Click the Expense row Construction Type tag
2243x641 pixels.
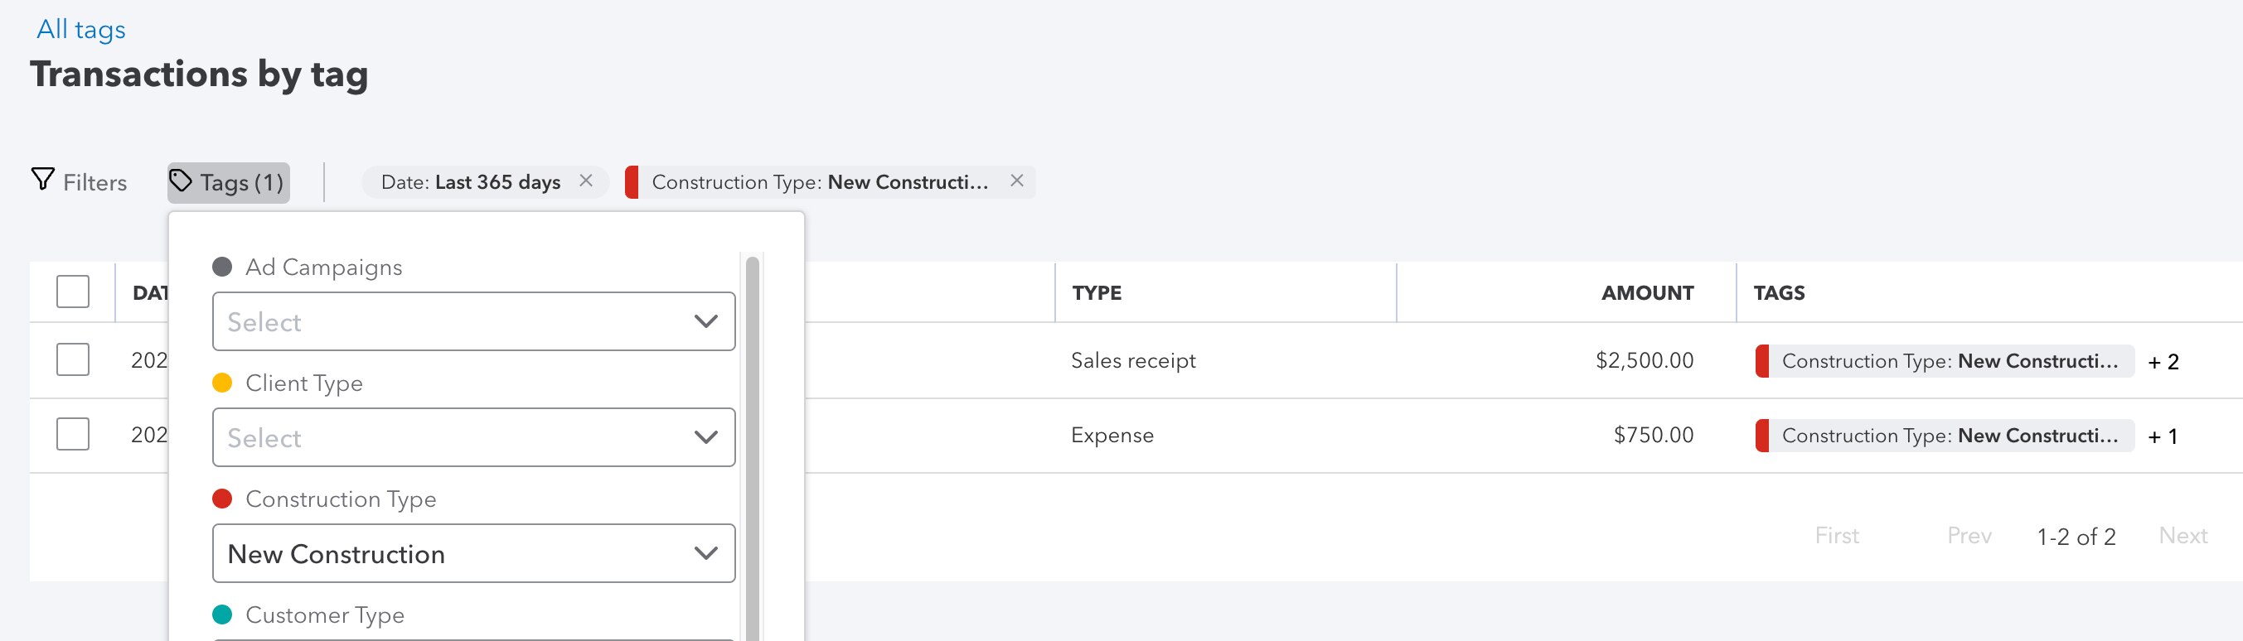tap(1945, 436)
